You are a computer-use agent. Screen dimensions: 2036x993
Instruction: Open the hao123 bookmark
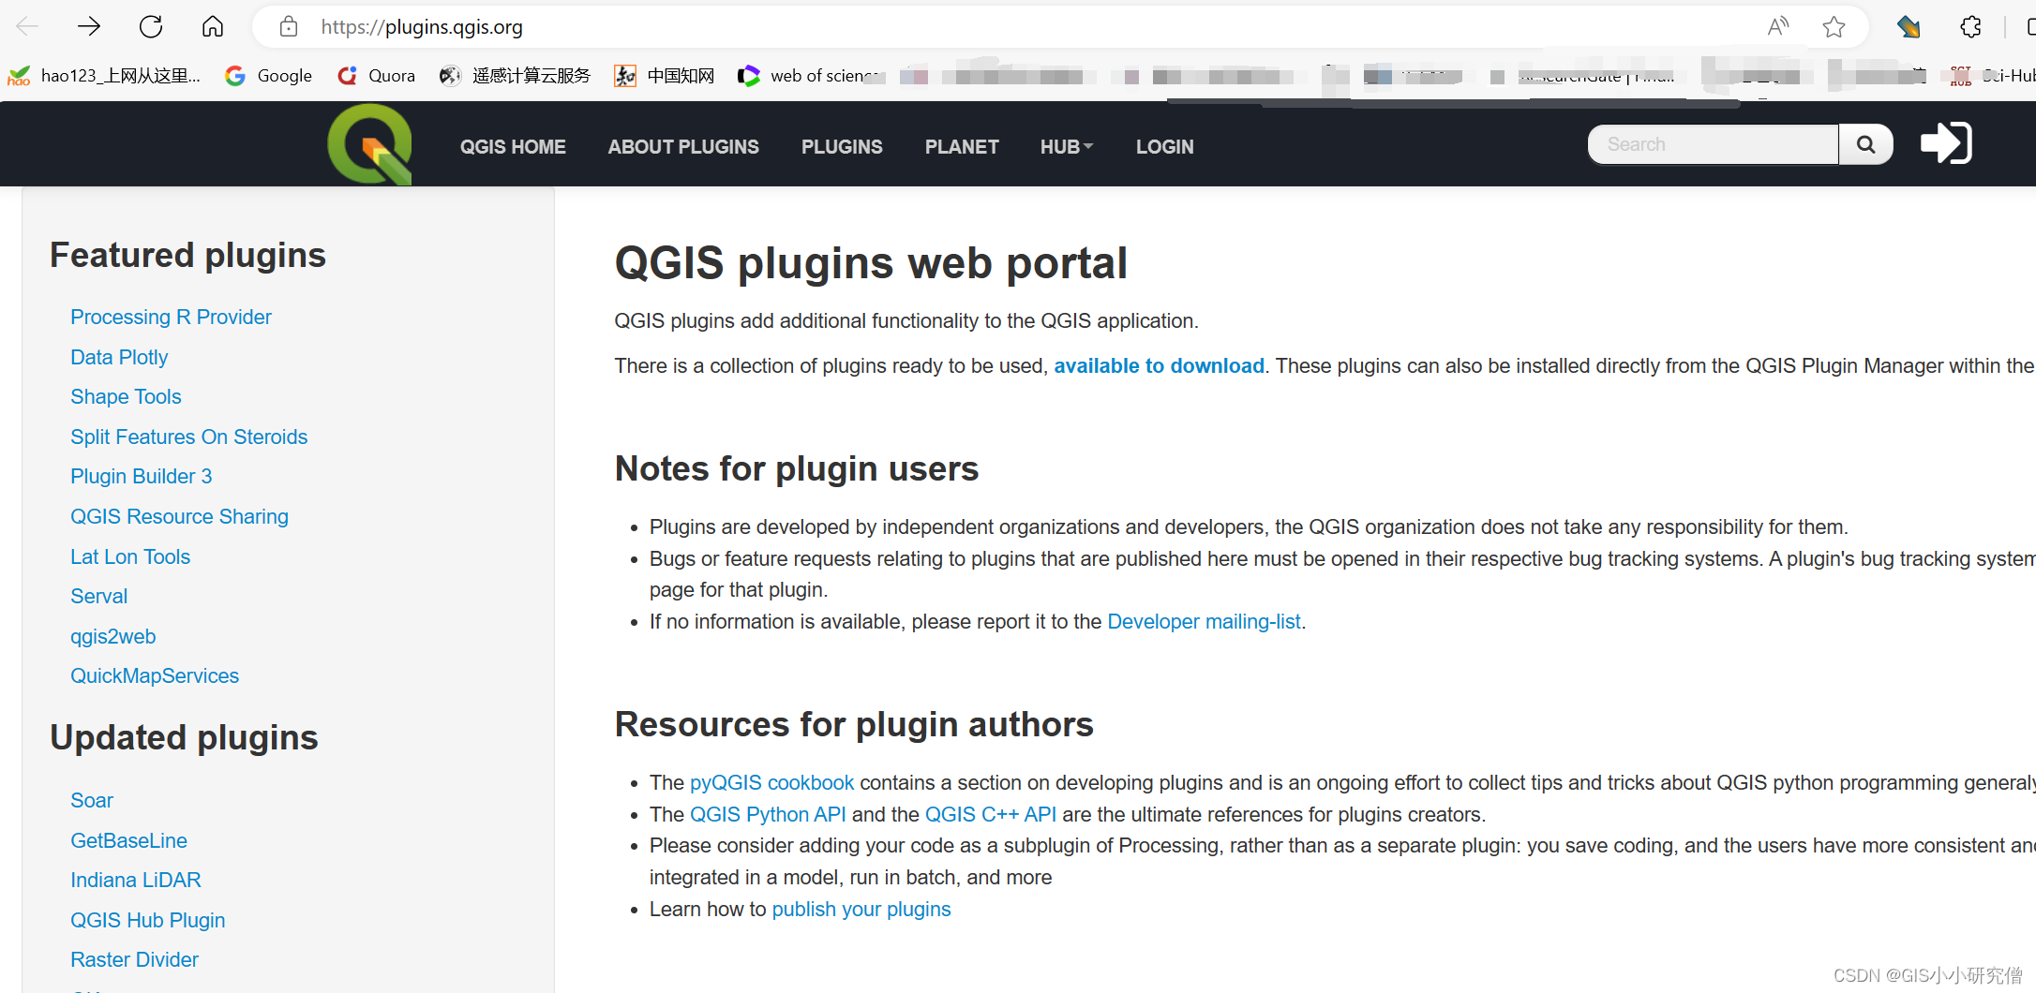pos(104,76)
